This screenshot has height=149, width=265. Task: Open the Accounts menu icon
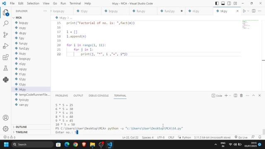pos(5,118)
